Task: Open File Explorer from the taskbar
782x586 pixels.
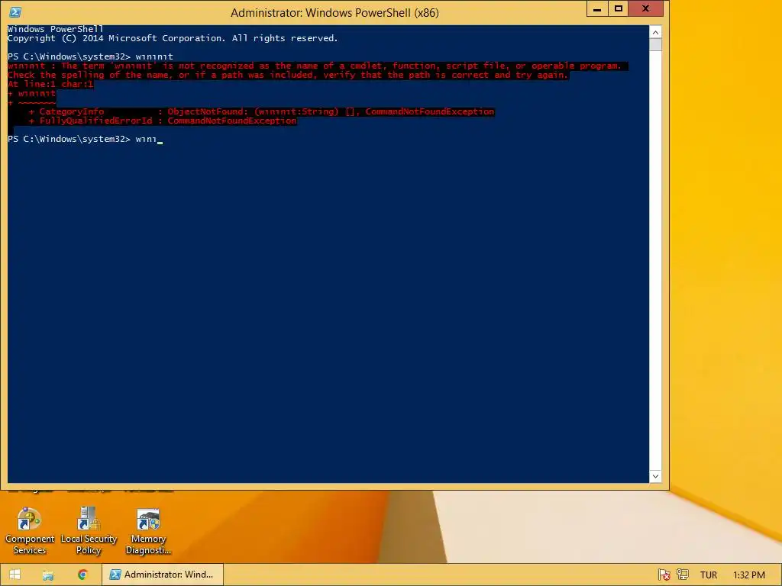Action: (x=48, y=575)
